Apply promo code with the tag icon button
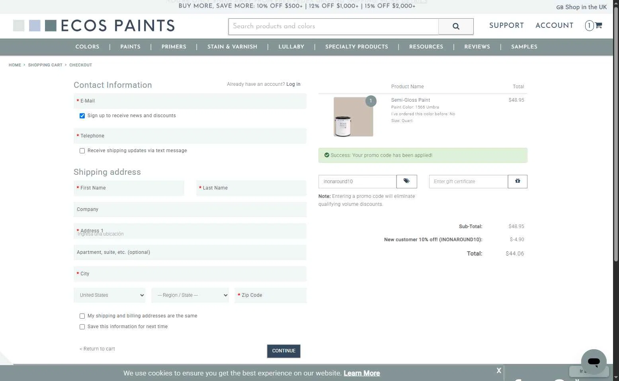The image size is (619, 381). (406, 182)
